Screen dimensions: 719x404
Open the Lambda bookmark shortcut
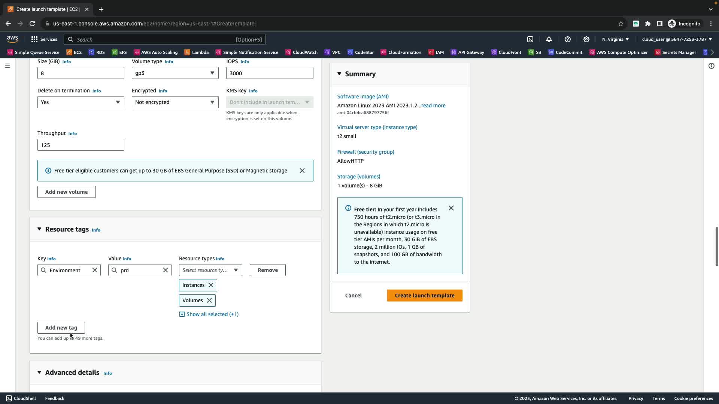(197, 52)
